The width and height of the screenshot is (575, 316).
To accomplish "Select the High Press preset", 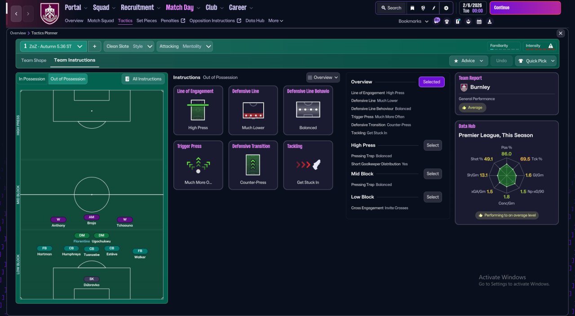I will (433, 145).
